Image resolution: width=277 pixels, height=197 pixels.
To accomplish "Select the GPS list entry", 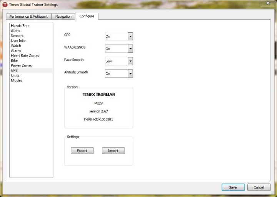I will [31, 70].
